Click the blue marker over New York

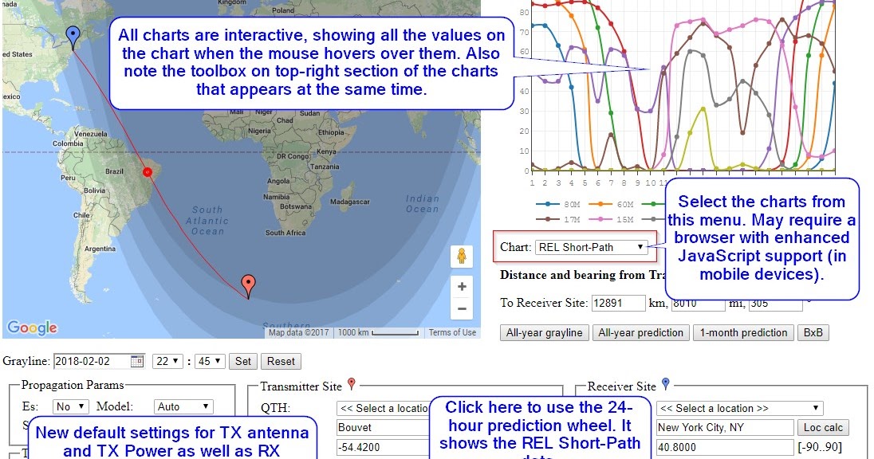tap(72, 34)
